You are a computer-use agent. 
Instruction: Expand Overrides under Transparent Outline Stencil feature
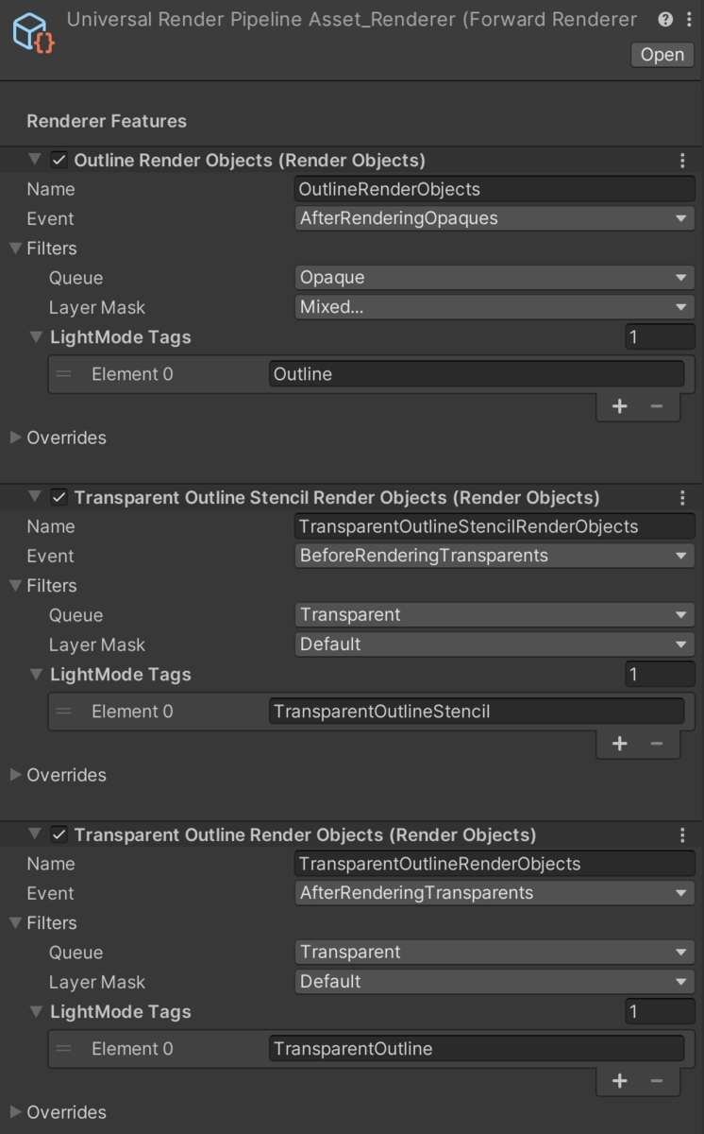(15, 775)
